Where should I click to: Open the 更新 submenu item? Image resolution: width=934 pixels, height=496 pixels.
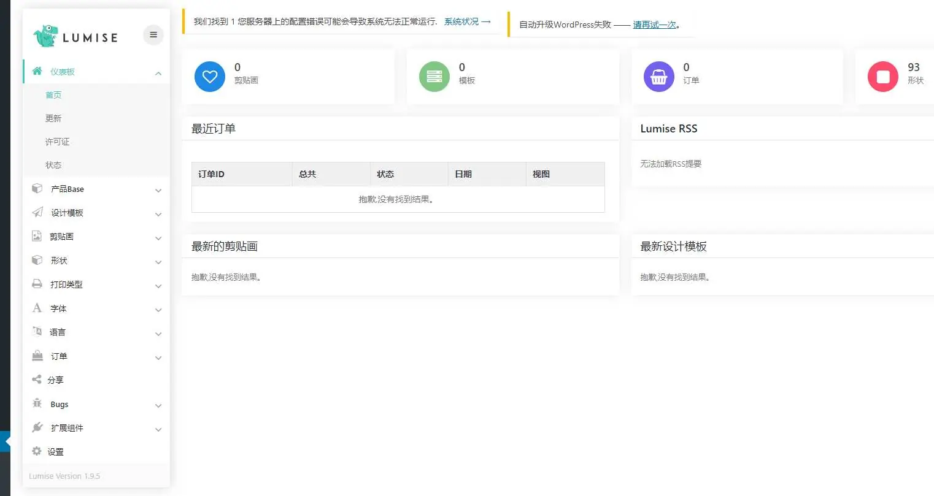pyautogui.click(x=53, y=118)
